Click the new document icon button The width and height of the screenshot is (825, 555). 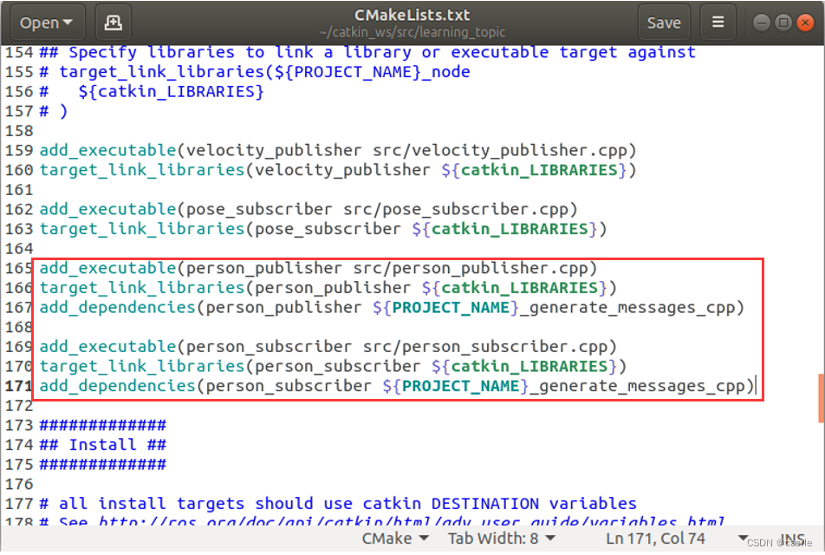(x=114, y=23)
